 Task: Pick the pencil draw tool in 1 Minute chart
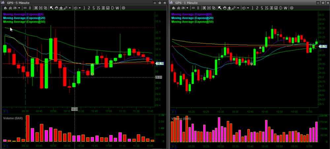point(233,7)
